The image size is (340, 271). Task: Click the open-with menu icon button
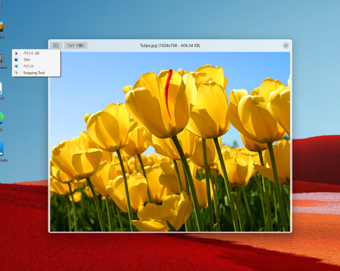[x=56, y=45]
